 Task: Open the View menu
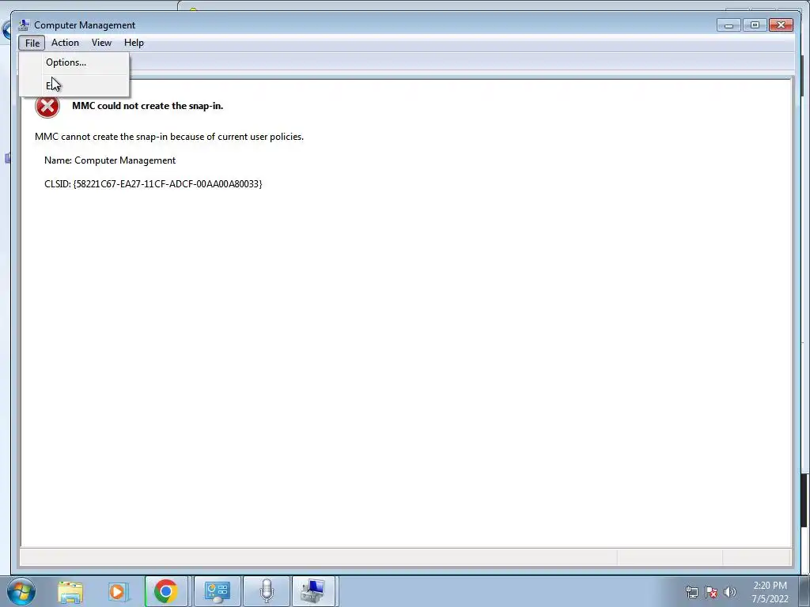(x=101, y=43)
